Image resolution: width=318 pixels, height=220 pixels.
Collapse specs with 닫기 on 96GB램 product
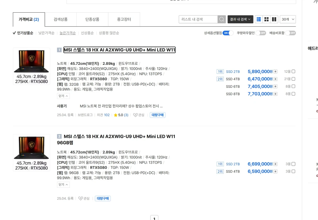coord(63,185)
